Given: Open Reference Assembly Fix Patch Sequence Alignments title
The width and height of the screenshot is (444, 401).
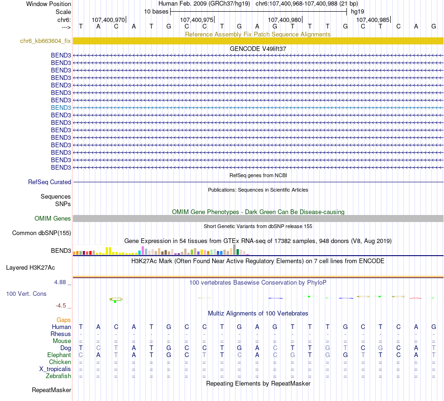Looking at the screenshot, I should (258, 34).
